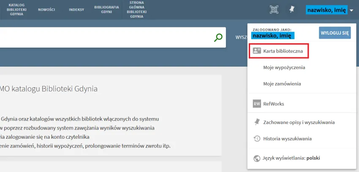Select Moje zamówienia menu entry
This screenshot has width=359, height=172.
click(x=282, y=84)
